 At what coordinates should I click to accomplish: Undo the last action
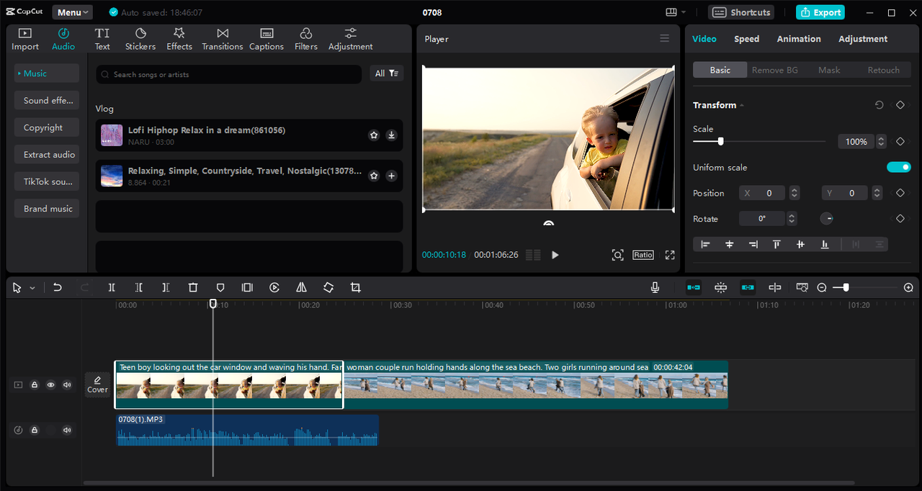tap(58, 287)
